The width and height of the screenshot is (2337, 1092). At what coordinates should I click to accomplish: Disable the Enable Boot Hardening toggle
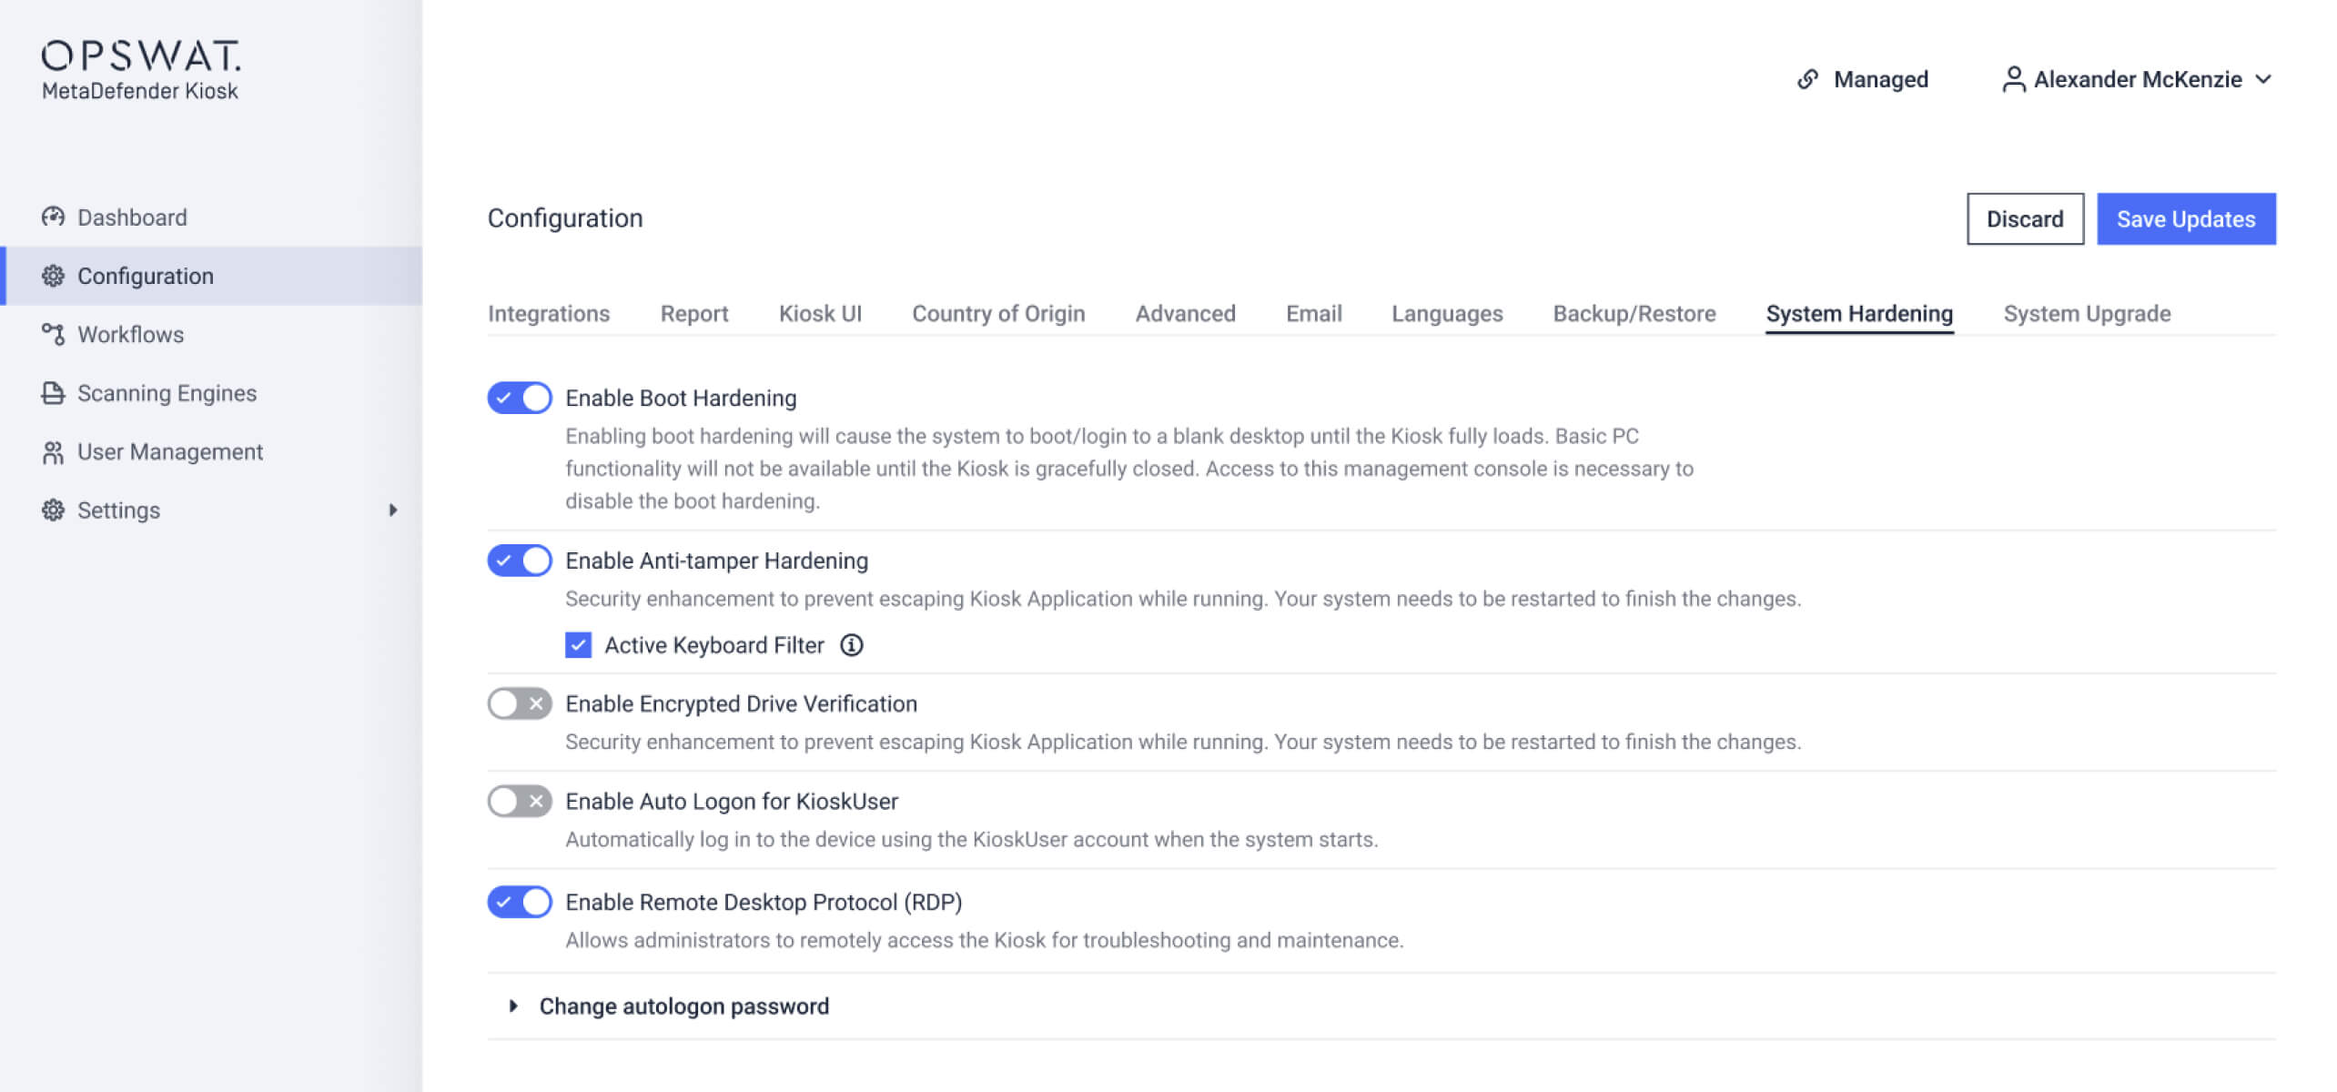coord(519,398)
